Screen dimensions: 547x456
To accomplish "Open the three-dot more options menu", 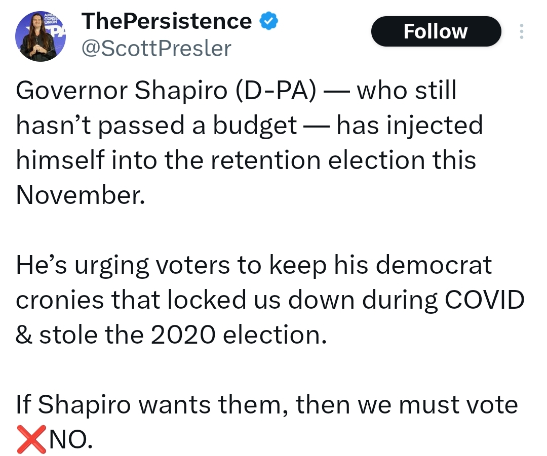I will click(x=522, y=32).
